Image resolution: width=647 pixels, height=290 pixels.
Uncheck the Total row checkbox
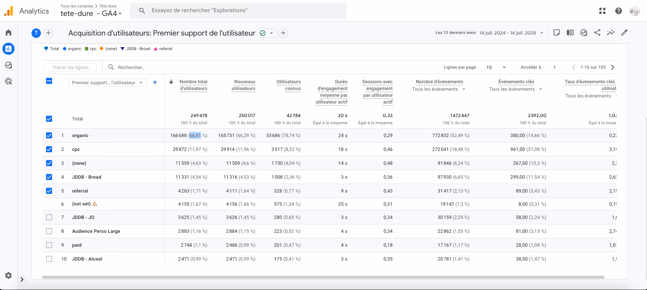[x=49, y=119]
